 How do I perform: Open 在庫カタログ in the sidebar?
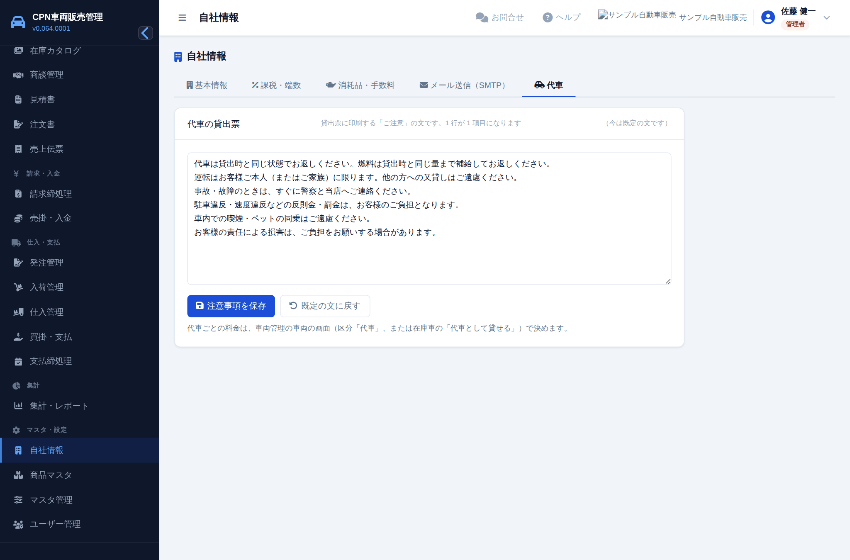pos(80,51)
